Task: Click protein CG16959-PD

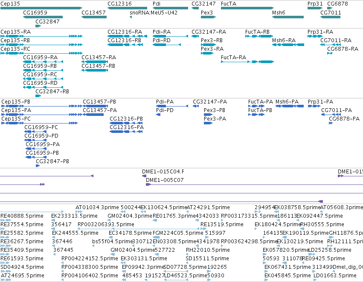Action: click(41, 136)
